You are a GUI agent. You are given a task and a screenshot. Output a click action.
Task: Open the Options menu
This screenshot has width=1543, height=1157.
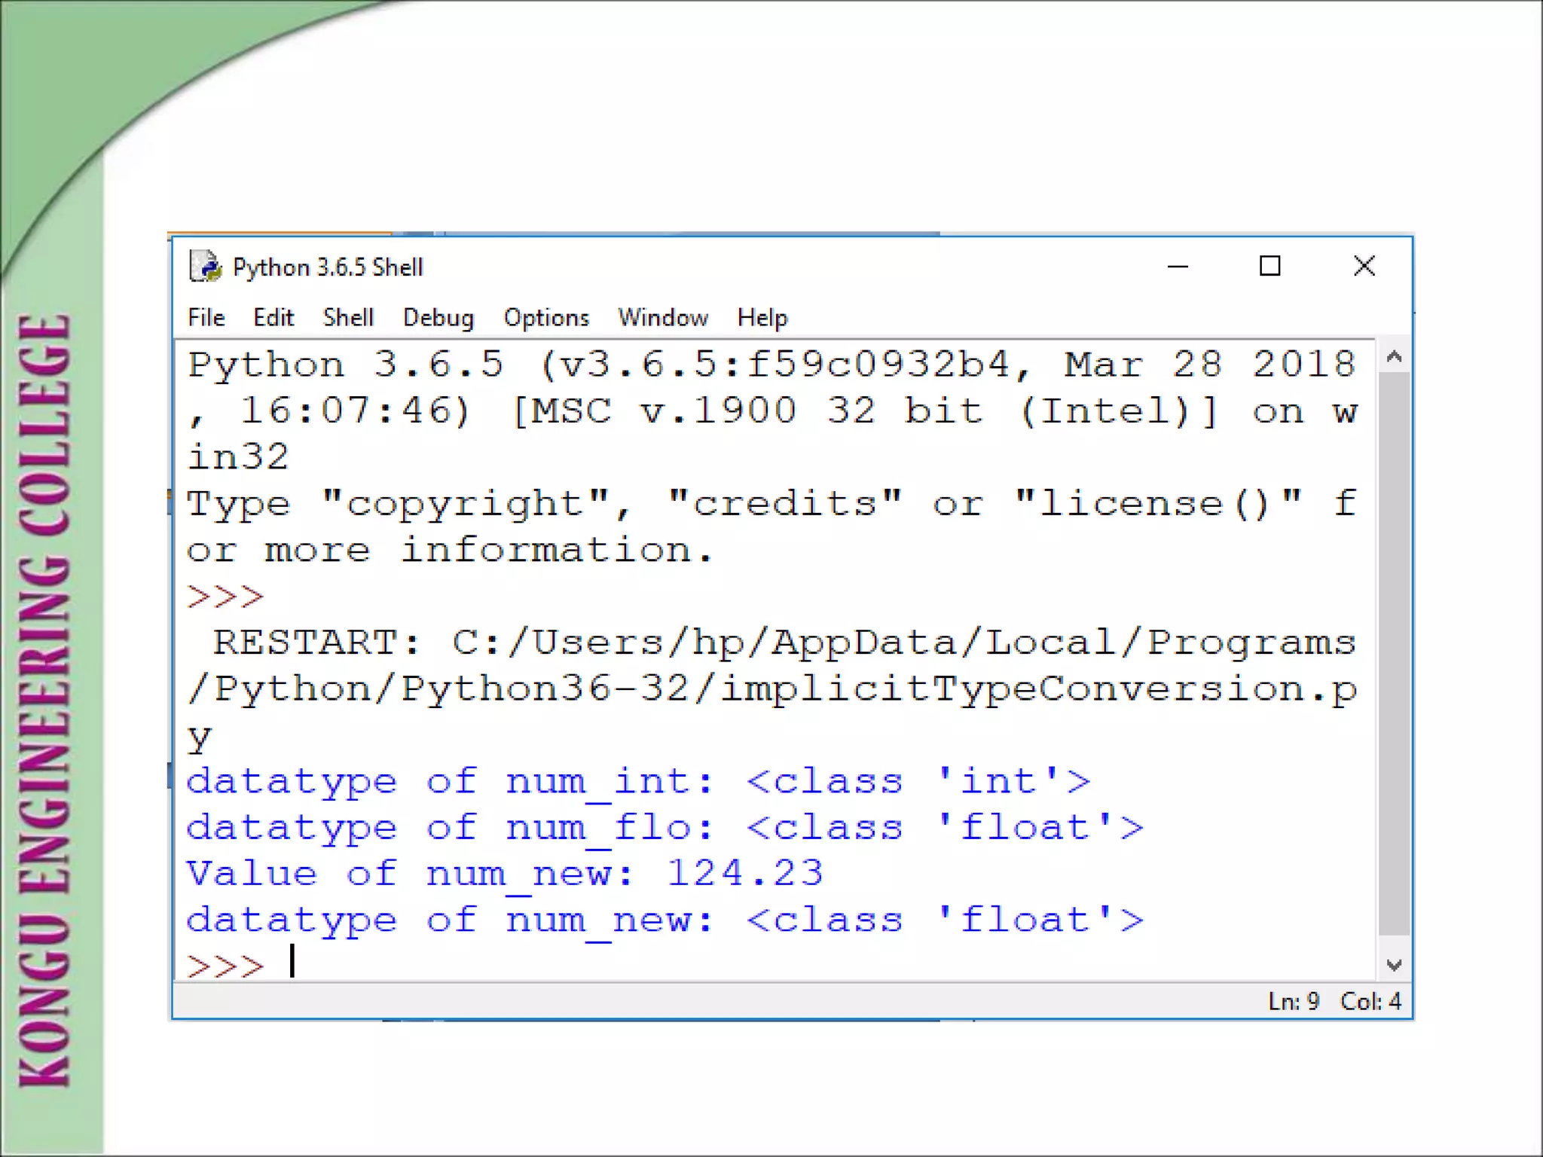pyautogui.click(x=546, y=318)
